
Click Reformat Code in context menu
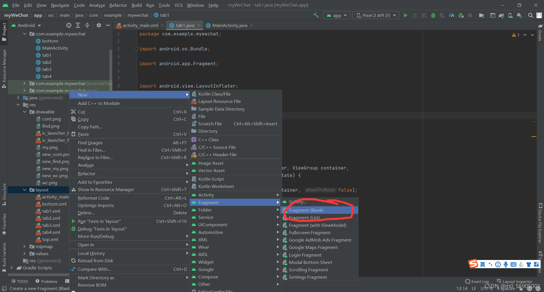129,198
